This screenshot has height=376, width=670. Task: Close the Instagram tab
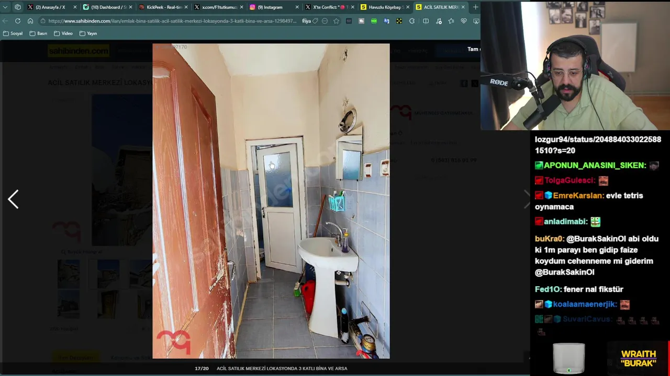(x=297, y=7)
